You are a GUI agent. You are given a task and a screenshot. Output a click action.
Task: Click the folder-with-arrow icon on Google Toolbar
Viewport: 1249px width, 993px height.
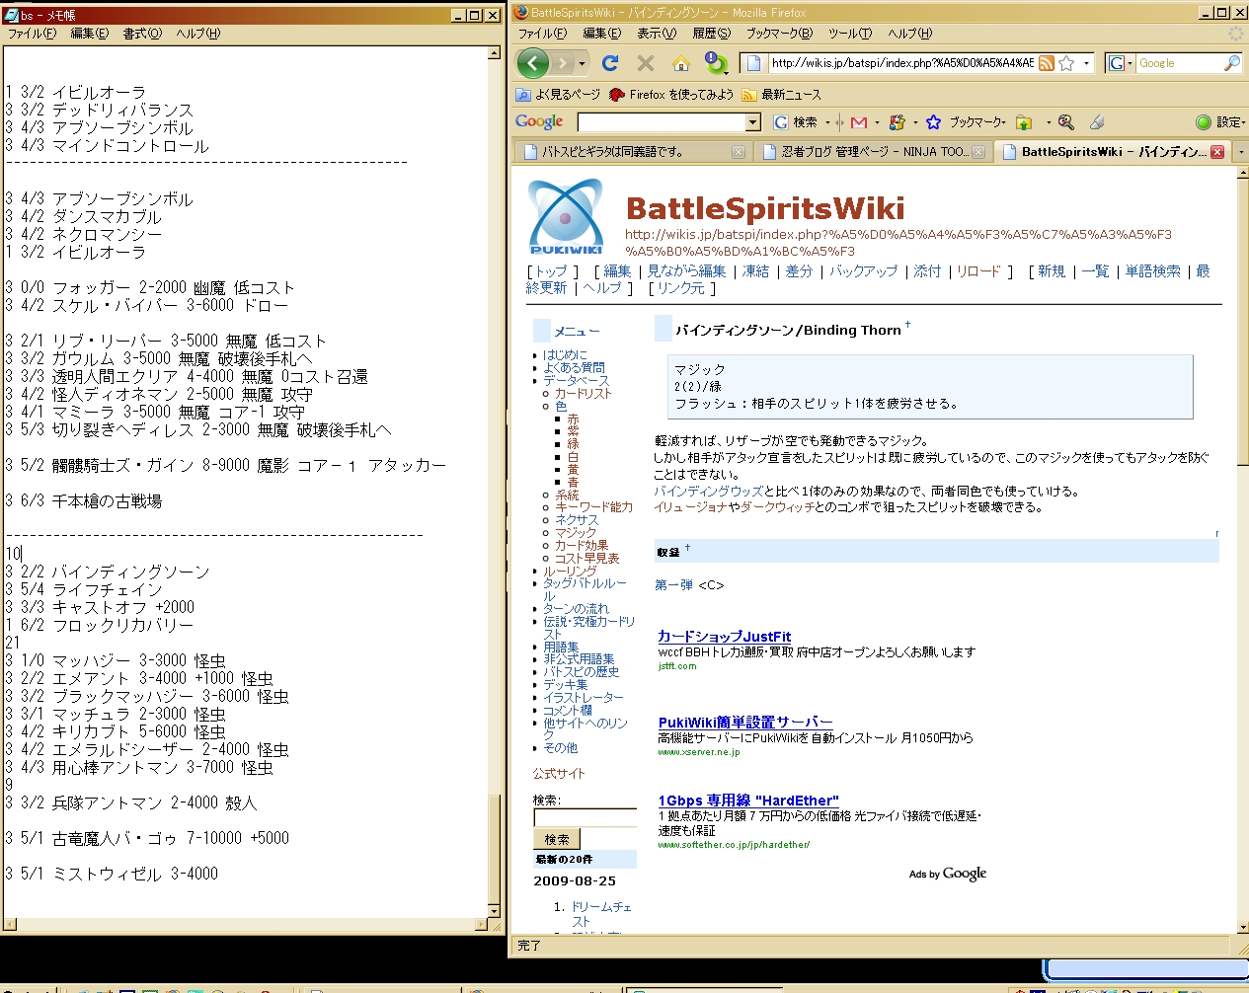click(1024, 122)
